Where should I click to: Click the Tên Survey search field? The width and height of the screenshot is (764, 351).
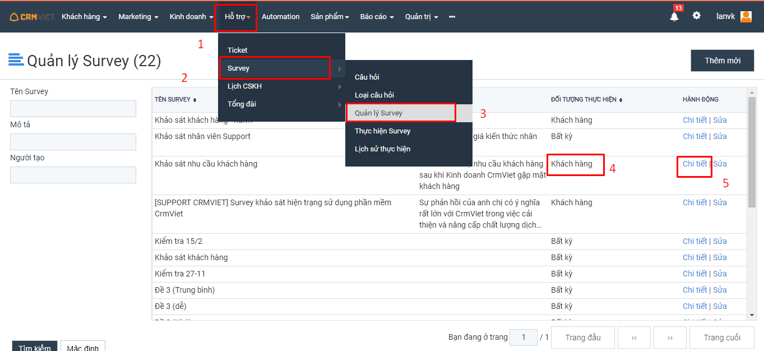[x=73, y=109]
